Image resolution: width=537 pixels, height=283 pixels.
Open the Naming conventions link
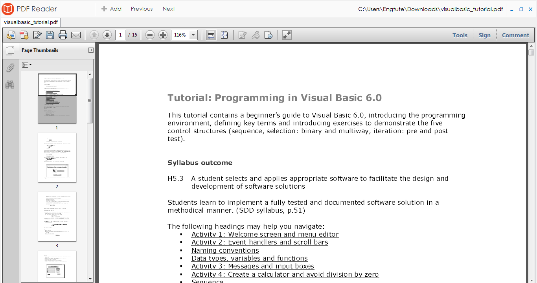(225, 250)
